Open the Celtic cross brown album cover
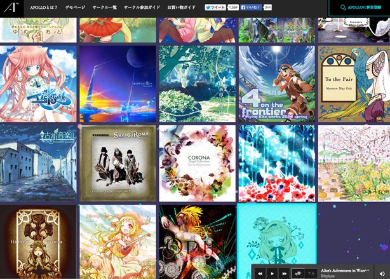Image resolution: width=390 pixels, height=279 pixels. [x=38, y=242]
